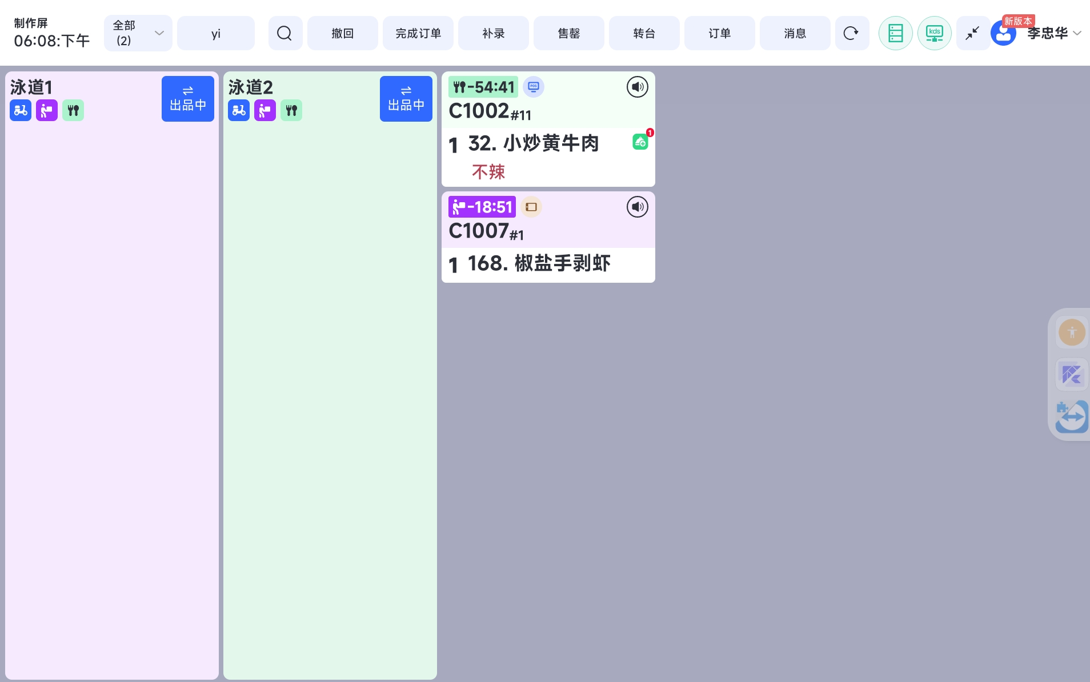The image size is (1090, 682).
Task: Open the list layout view icon
Action: coord(895,33)
